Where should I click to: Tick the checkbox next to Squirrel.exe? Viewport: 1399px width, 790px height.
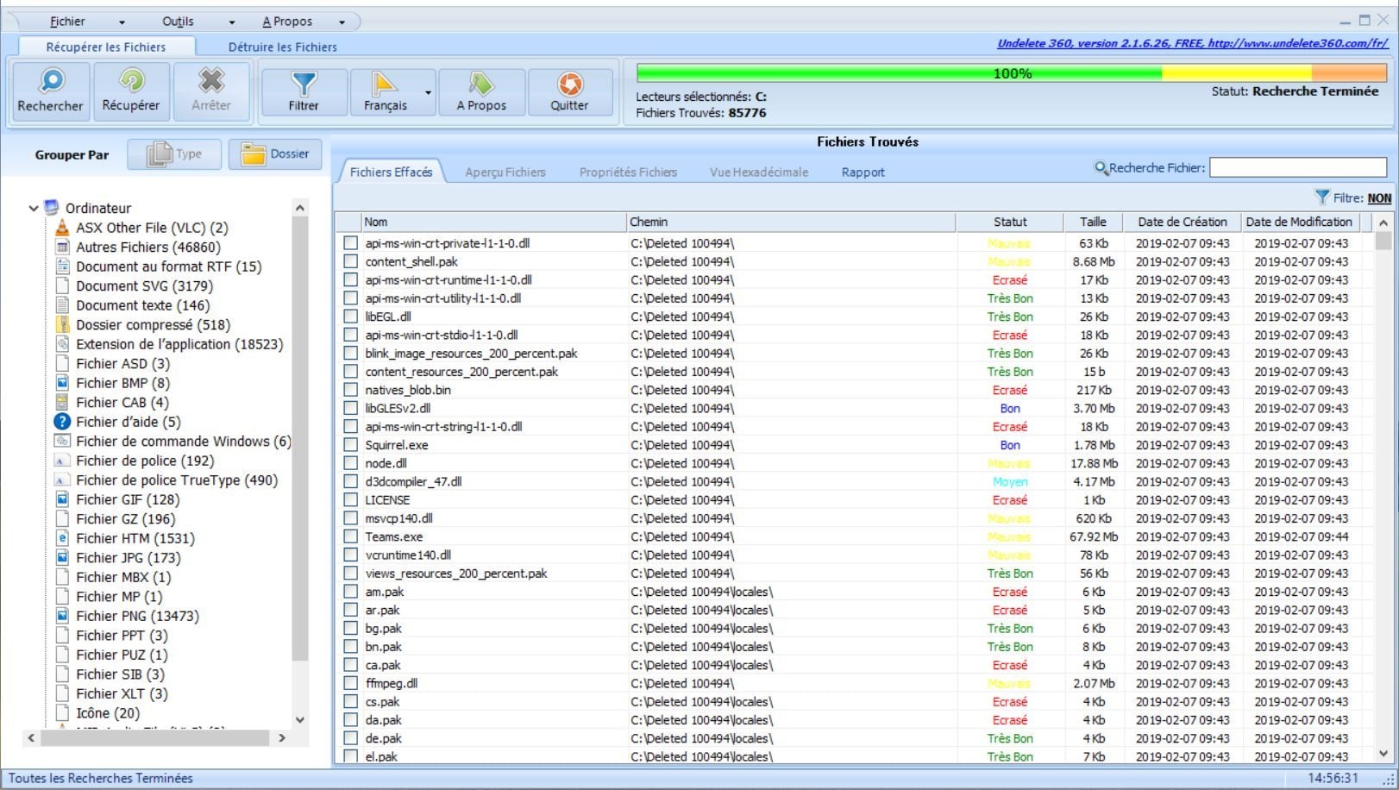point(350,445)
